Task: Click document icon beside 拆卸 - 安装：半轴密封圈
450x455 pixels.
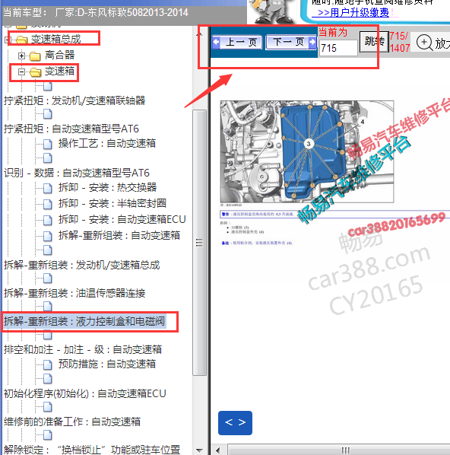Action: 48,204
